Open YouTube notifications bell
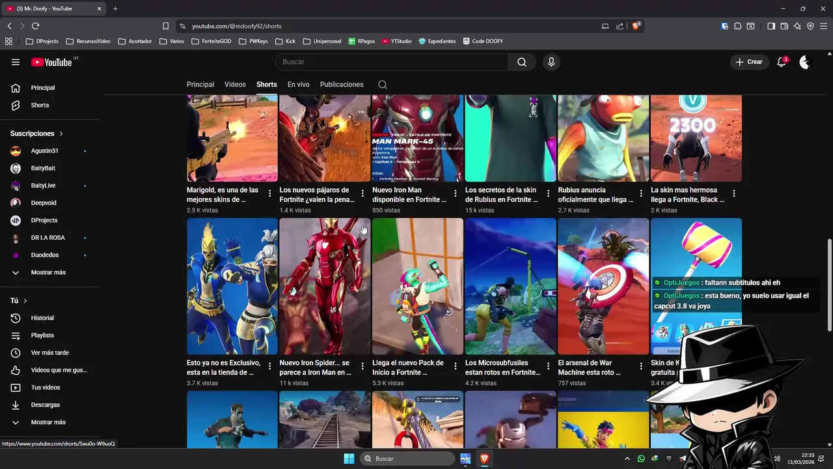Screen dimensions: 833x469 pos(782,62)
